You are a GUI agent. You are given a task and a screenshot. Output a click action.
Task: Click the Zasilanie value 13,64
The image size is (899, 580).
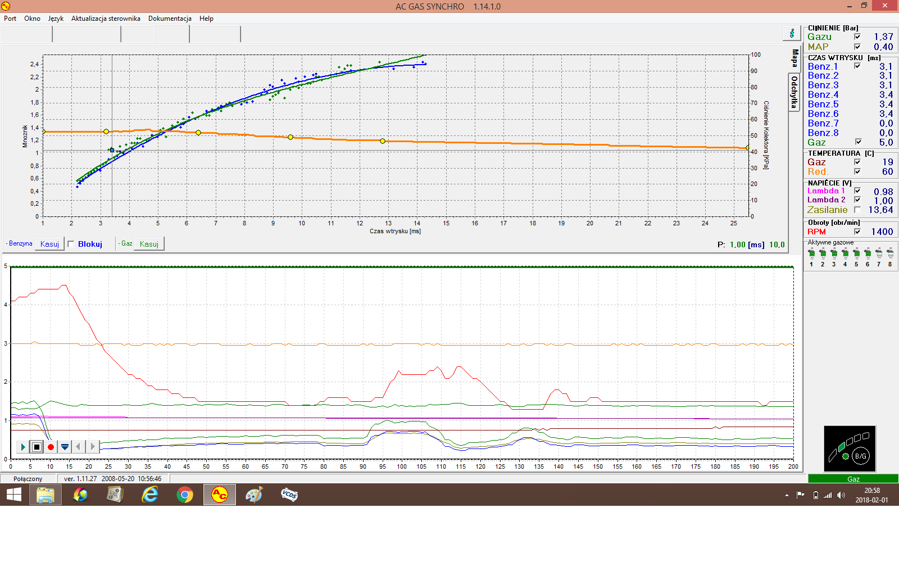[880, 210]
